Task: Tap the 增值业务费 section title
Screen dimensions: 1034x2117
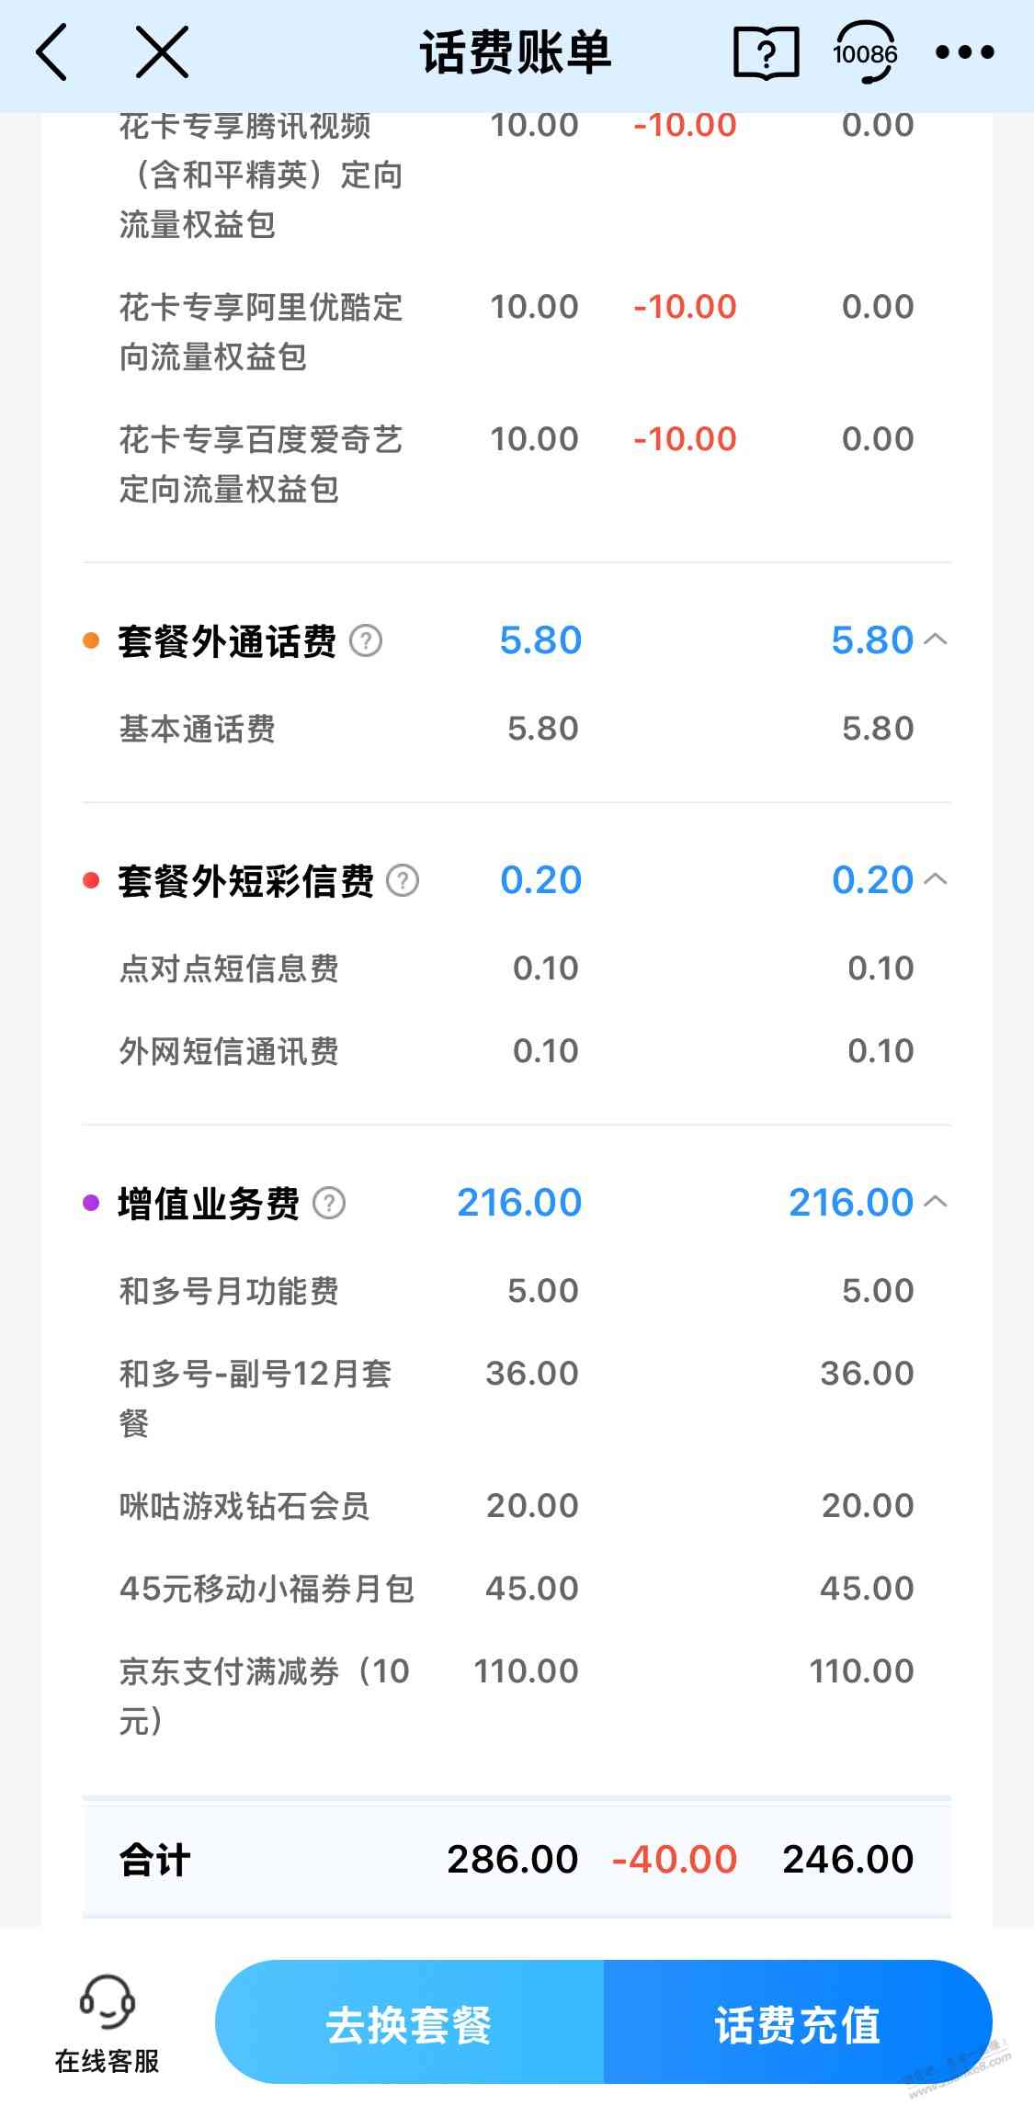Action: coord(209,1203)
